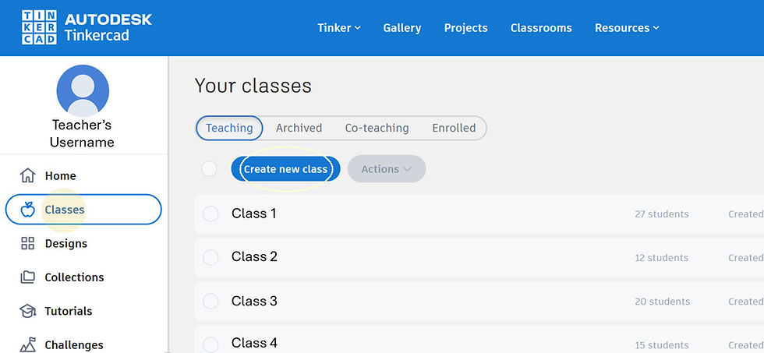Switch to the Archived tab
Screen dimensions: 764x353
coord(299,128)
